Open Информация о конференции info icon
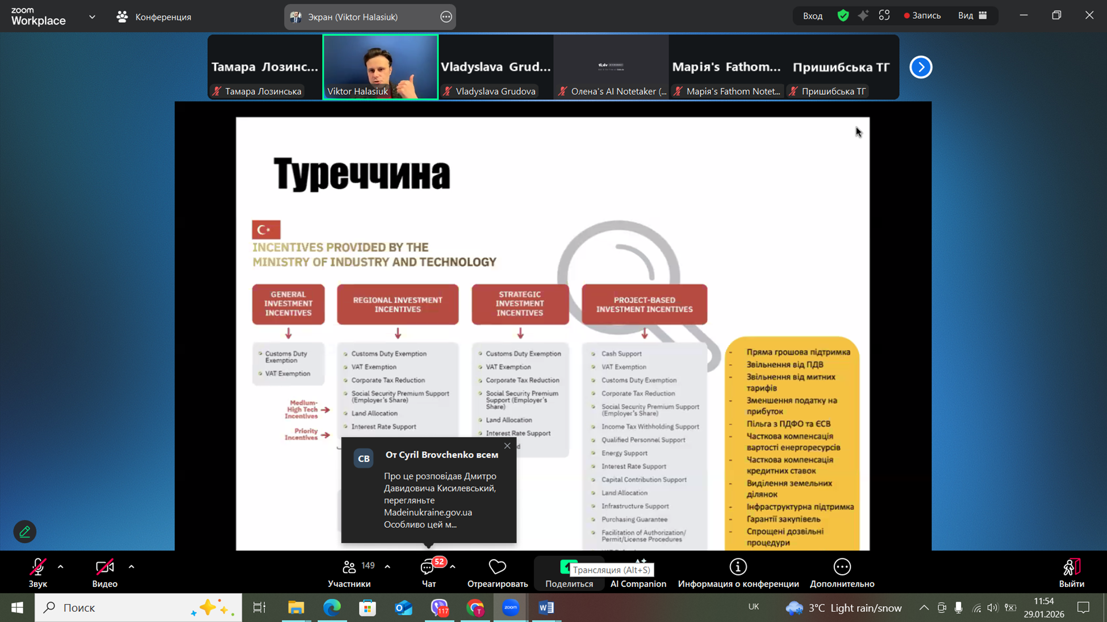 [738, 567]
